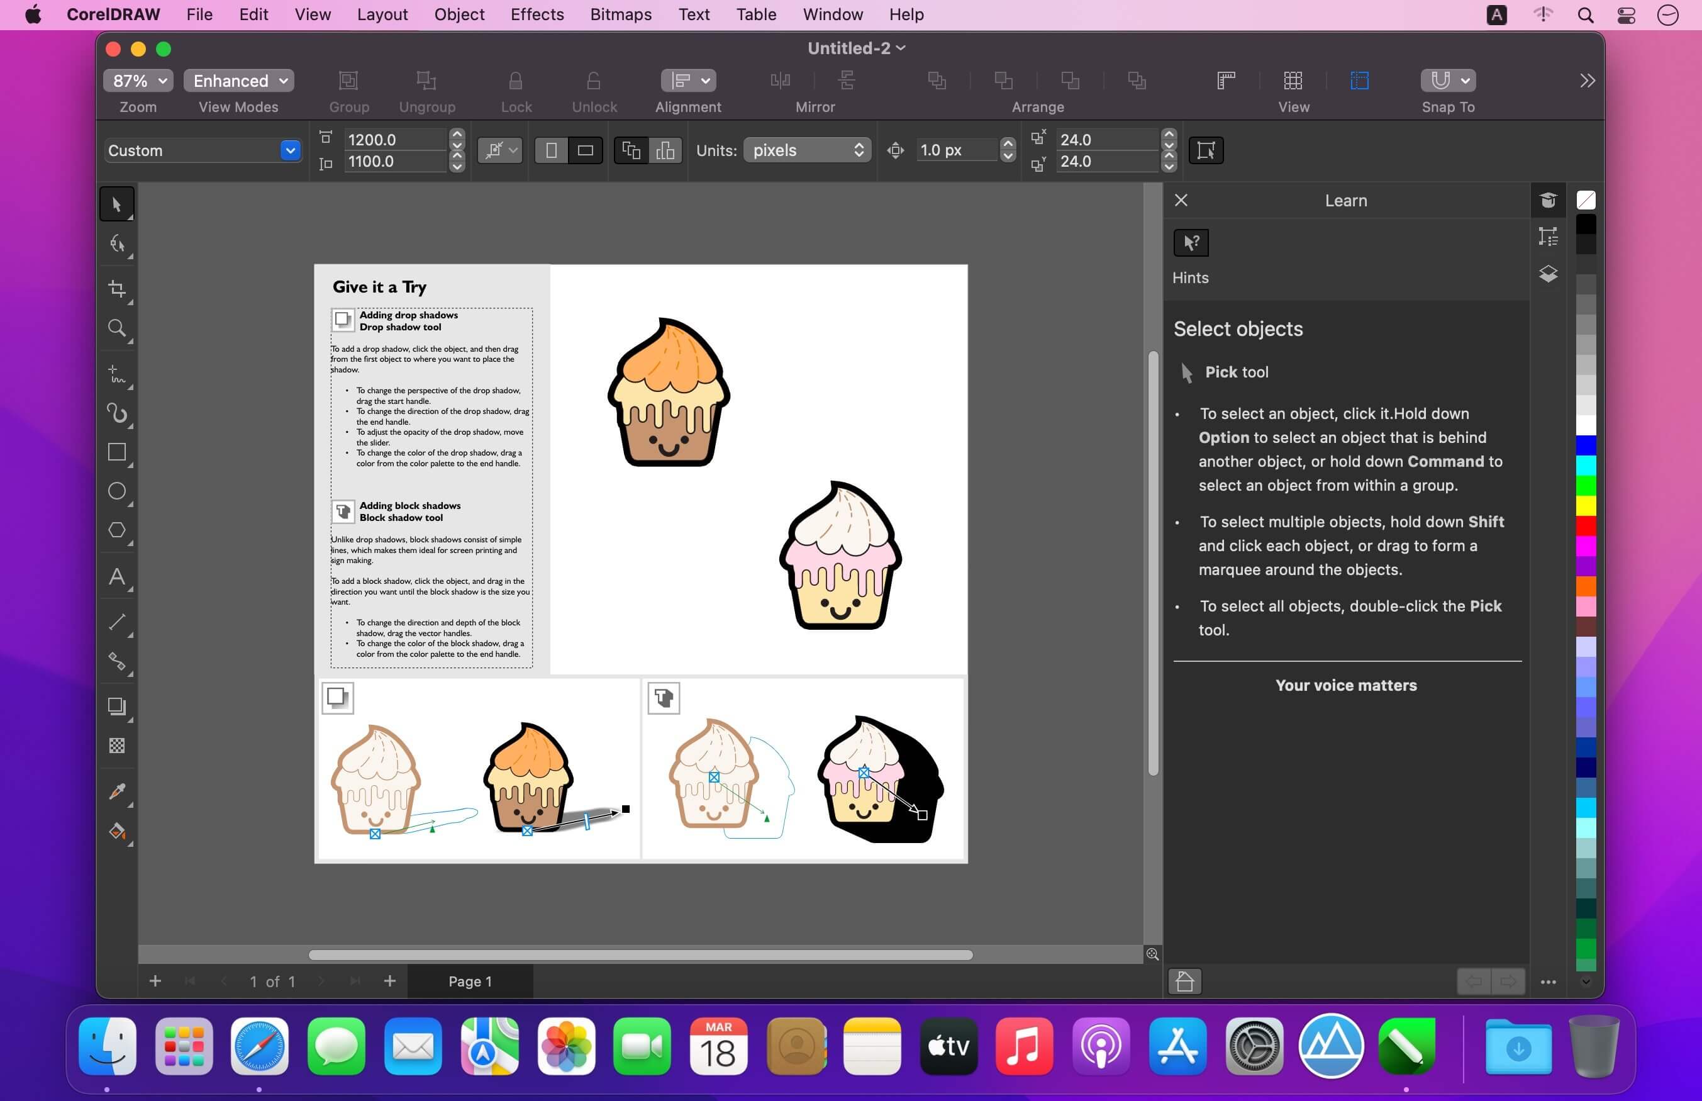This screenshot has width=1702, height=1101.
Task: Select the Zoom magnifier tool
Action: pyautogui.click(x=116, y=328)
